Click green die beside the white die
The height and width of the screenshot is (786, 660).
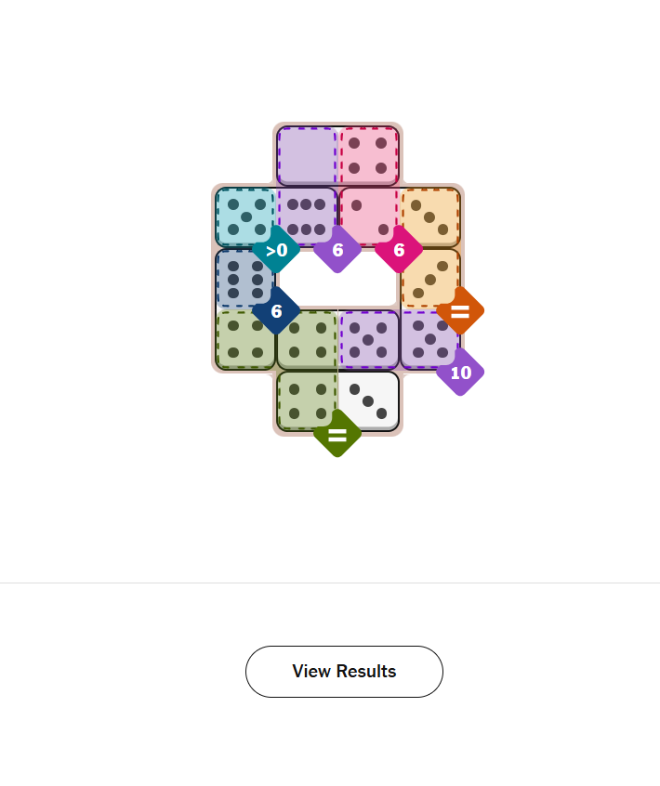click(x=307, y=401)
